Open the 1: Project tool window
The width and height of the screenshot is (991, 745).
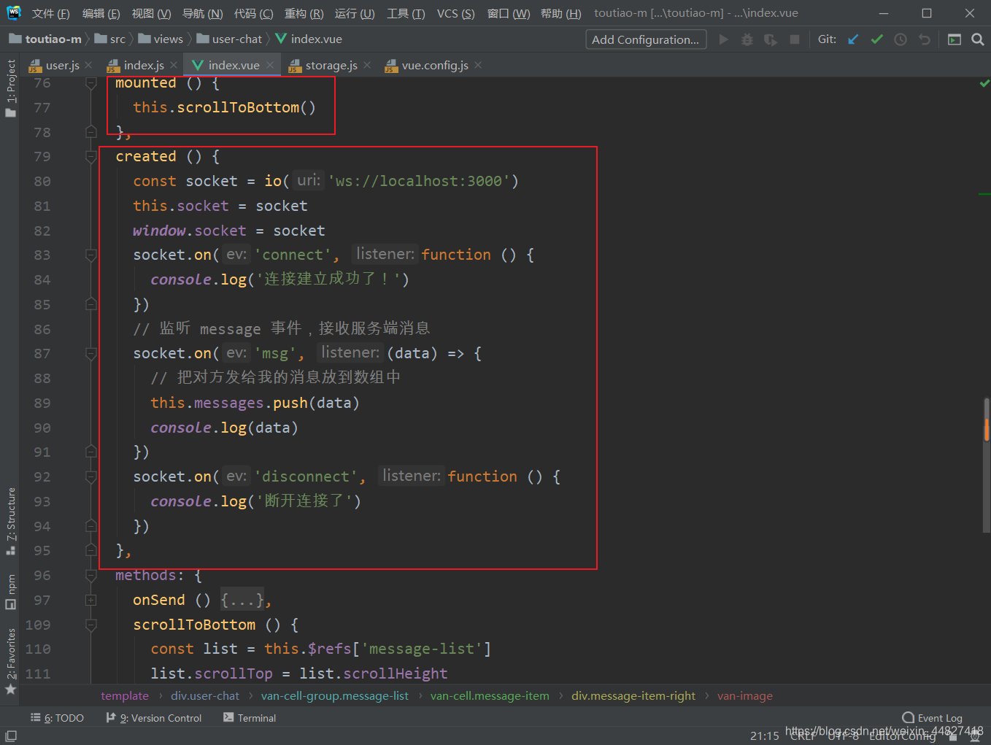tap(10, 88)
